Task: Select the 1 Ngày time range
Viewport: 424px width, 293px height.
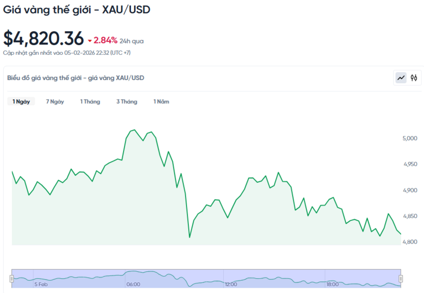Action: tap(21, 101)
